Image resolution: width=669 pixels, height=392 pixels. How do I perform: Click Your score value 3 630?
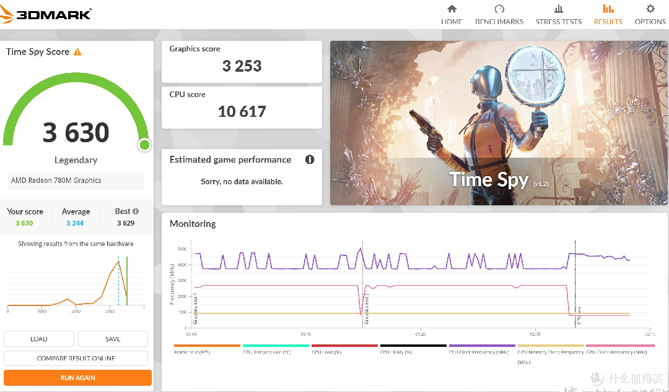click(x=24, y=223)
